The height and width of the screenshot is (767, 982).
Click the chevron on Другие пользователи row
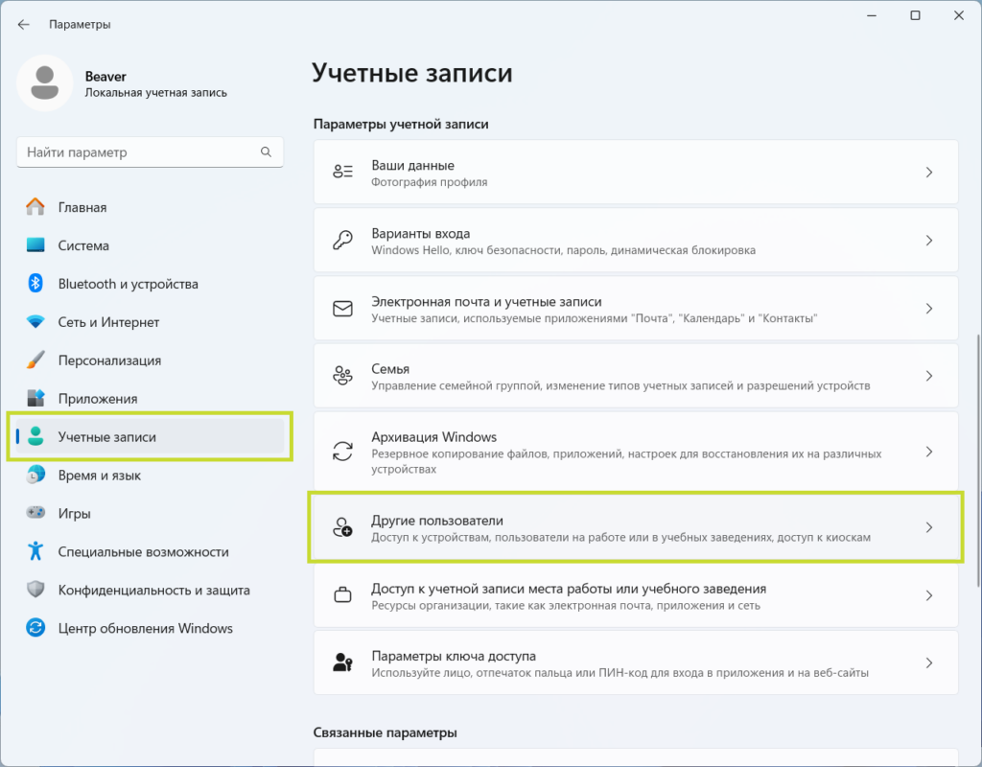coord(929,528)
